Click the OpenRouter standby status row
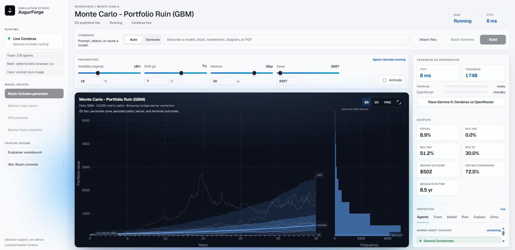 coord(461,92)
